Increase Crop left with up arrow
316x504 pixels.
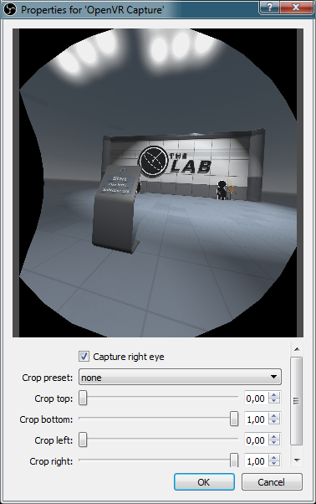274,436
